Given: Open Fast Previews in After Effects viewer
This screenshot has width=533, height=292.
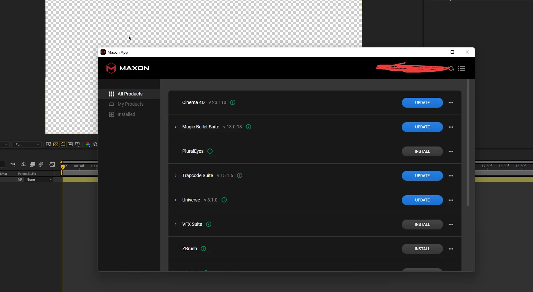Looking at the screenshot, I should [48, 144].
